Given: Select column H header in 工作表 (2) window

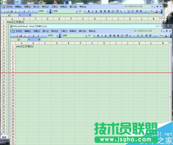Looking at the screenshot, I should point(95,19).
